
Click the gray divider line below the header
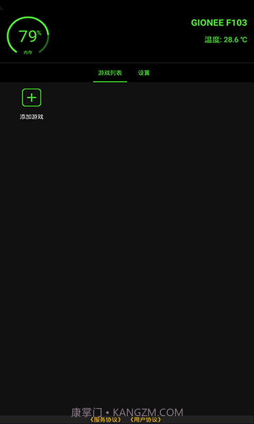127,63
